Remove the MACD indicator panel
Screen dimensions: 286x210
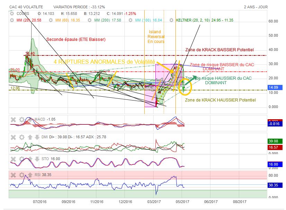[13, 120]
